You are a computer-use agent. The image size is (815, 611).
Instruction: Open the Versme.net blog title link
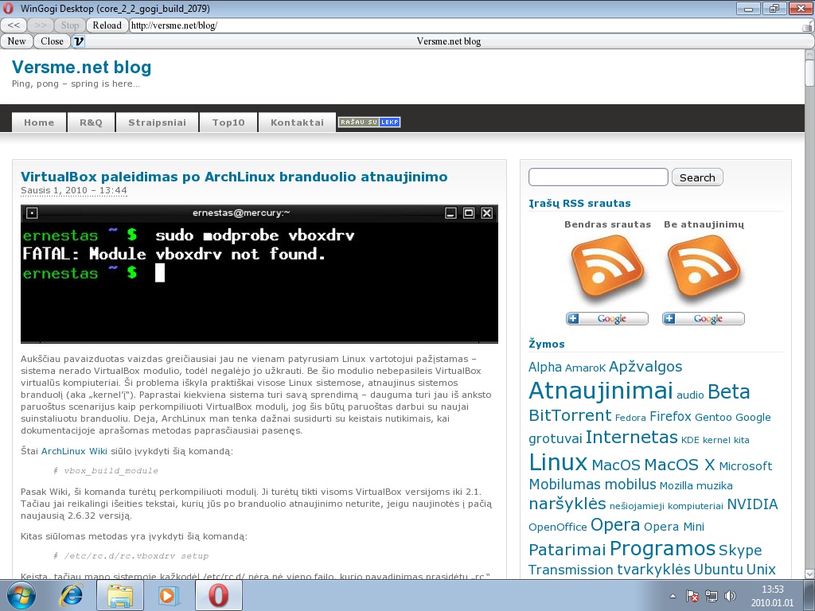click(x=82, y=67)
